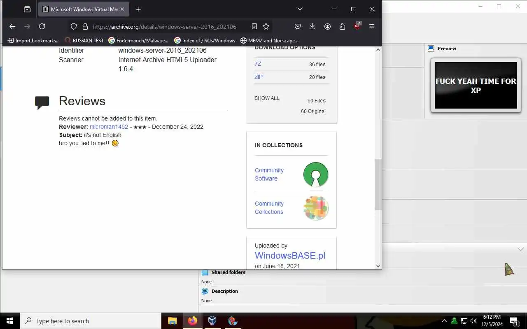
Task: Click scrollbar down arrow in Firefox
Action: coord(378,266)
